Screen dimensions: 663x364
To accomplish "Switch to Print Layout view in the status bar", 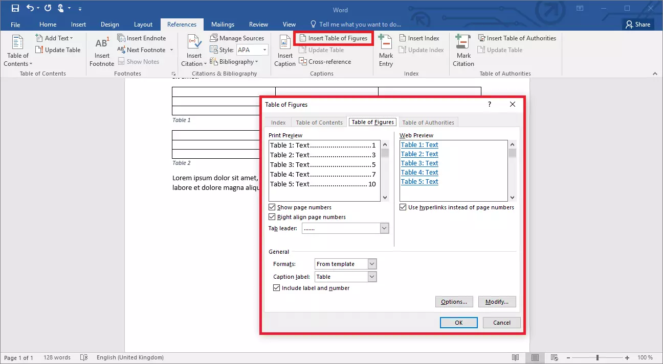I will point(534,358).
